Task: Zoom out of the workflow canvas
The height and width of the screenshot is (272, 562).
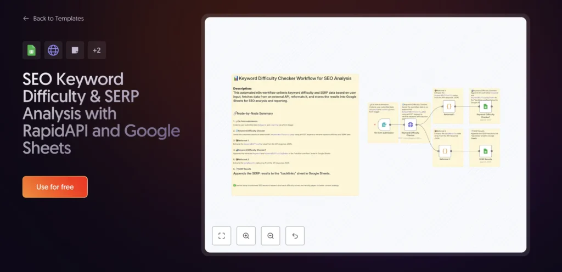Action: 271,235
